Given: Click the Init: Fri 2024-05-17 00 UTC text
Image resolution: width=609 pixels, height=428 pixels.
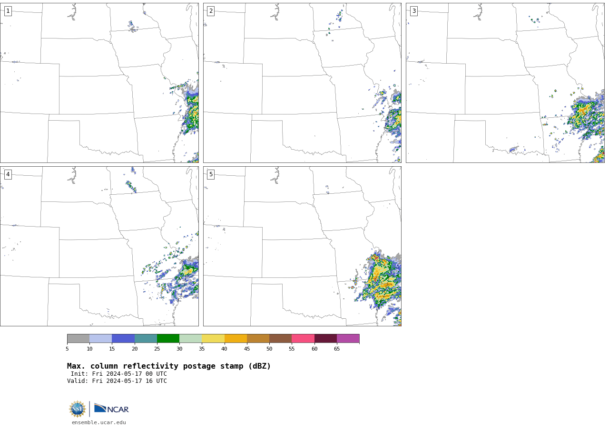Looking at the screenshot, I should point(119,374).
